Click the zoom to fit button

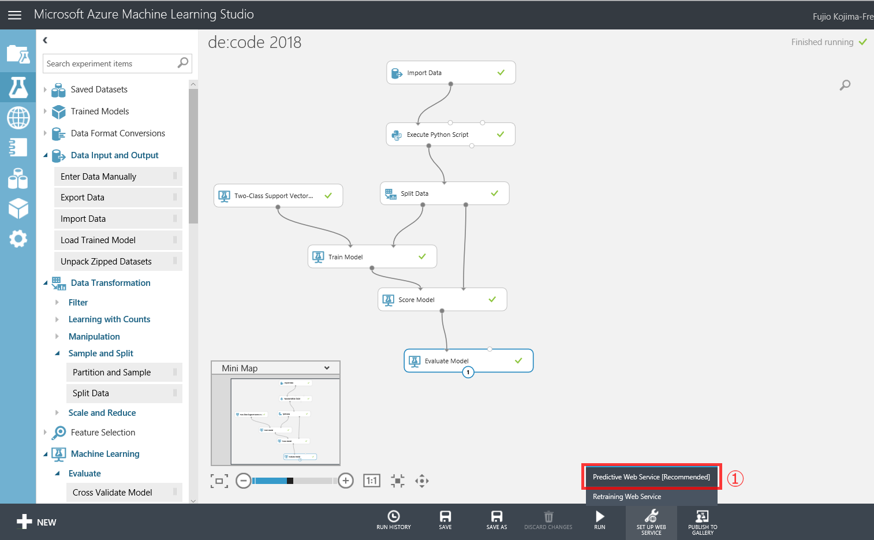coord(219,481)
